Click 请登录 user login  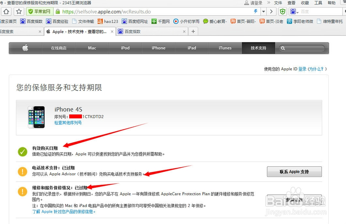click(253, 3)
